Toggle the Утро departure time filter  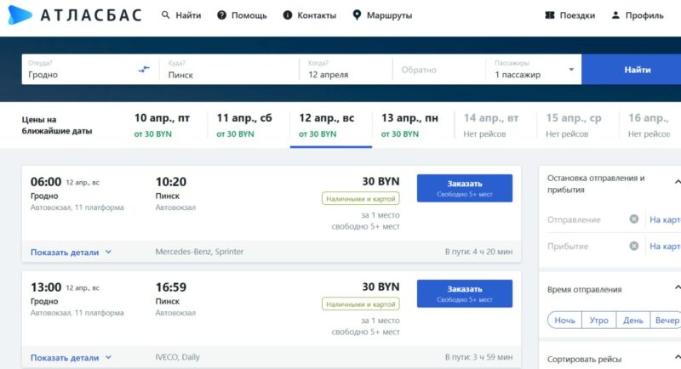click(x=598, y=321)
